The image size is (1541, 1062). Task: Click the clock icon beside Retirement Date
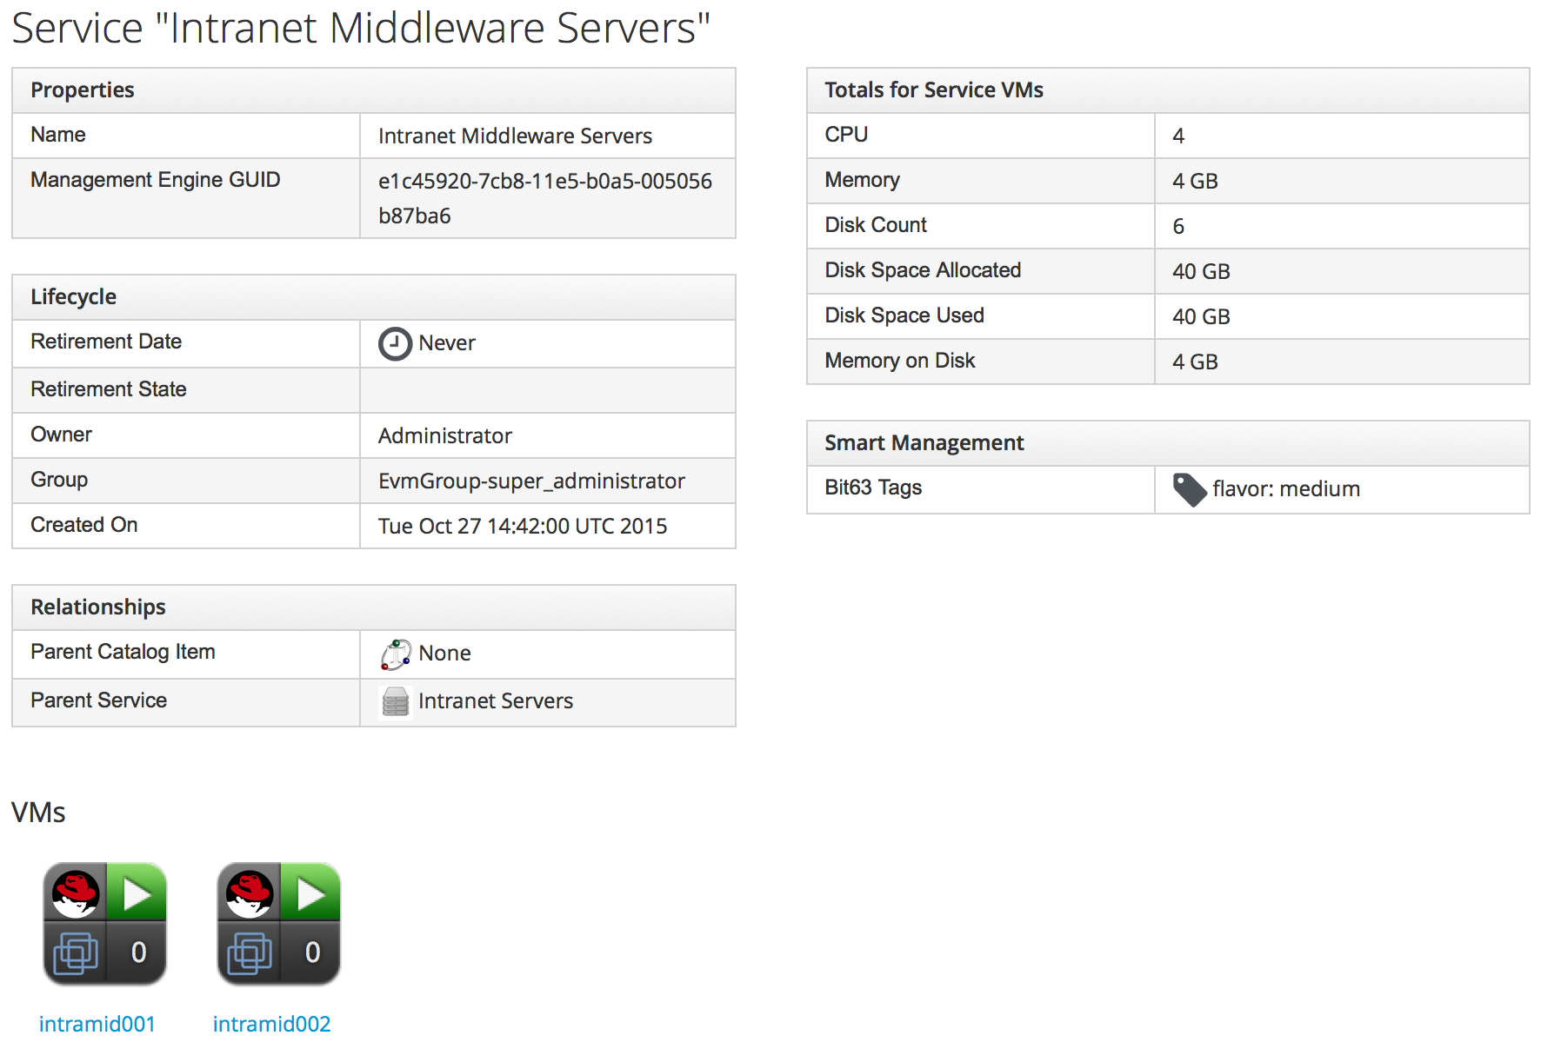coord(394,343)
